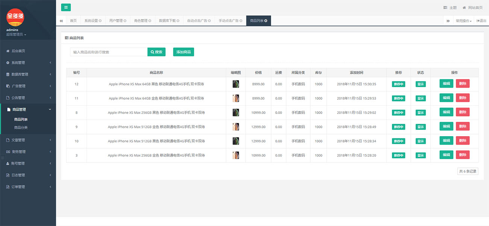Expand the 公告管理 sidebar menu
Screen dimensions: 489x226
[28, 97]
